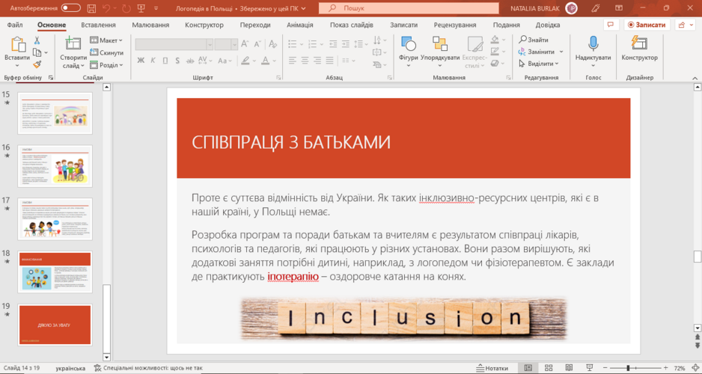Center the paragraph text
This screenshot has height=374, width=702.
305,61
